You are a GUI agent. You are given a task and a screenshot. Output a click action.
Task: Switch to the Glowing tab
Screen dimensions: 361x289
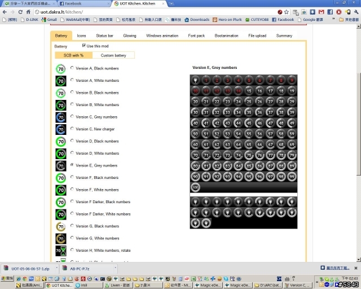(x=130, y=36)
